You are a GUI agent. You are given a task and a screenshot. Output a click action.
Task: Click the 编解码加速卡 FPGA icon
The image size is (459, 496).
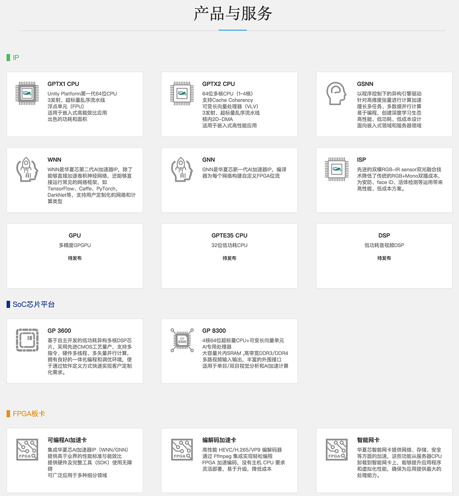pyautogui.click(x=182, y=449)
